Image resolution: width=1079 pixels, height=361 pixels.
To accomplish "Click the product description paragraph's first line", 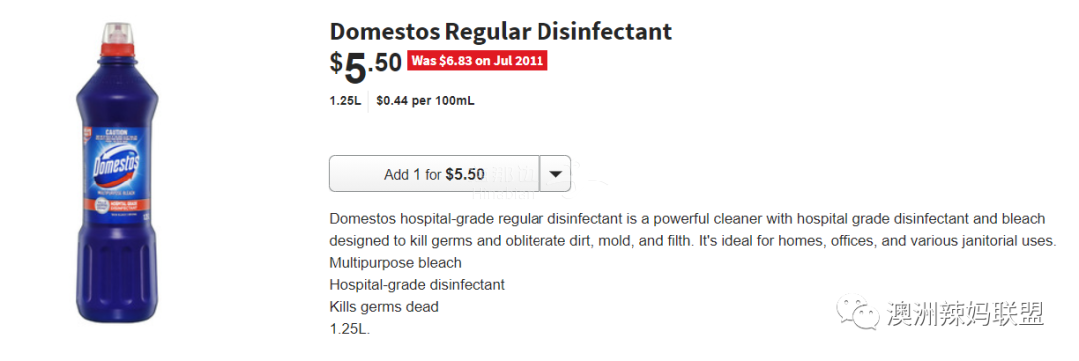I will click(x=687, y=219).
